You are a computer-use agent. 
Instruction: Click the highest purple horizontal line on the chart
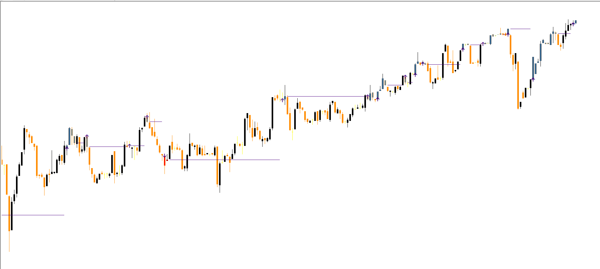[x=520, y=29]
